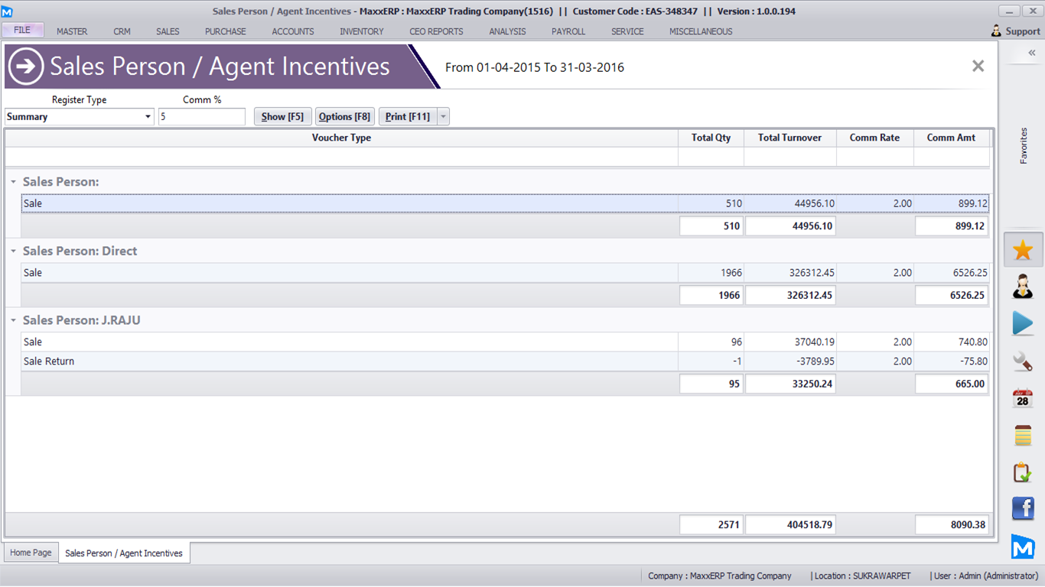Collapse the Sales Person: Direct group

tap(13, 251)
